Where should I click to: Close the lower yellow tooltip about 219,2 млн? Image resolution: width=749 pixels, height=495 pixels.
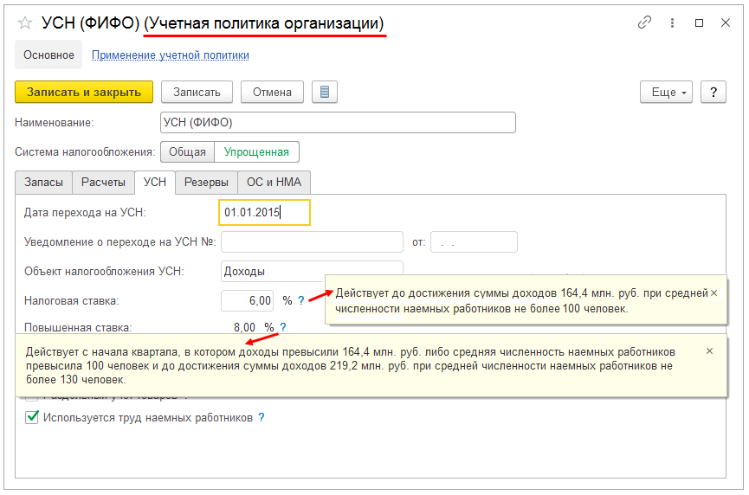[x=709, y=351]
